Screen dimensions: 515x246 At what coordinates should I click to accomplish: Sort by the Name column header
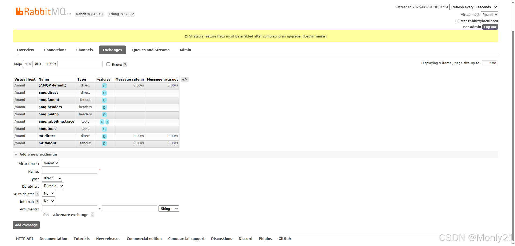tap(44, 80)
